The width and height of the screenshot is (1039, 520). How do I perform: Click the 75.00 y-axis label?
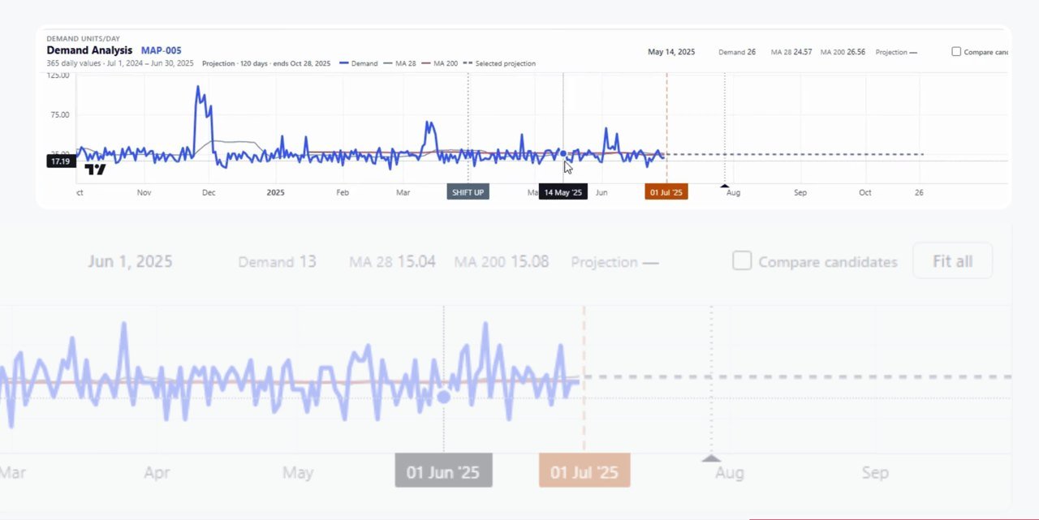pos(60,114)
